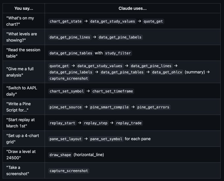The width and height of the screenshot is (224, 181).
Task: Click the study_filter code tag
Action: pyautogui.click(x=118, y=53)
